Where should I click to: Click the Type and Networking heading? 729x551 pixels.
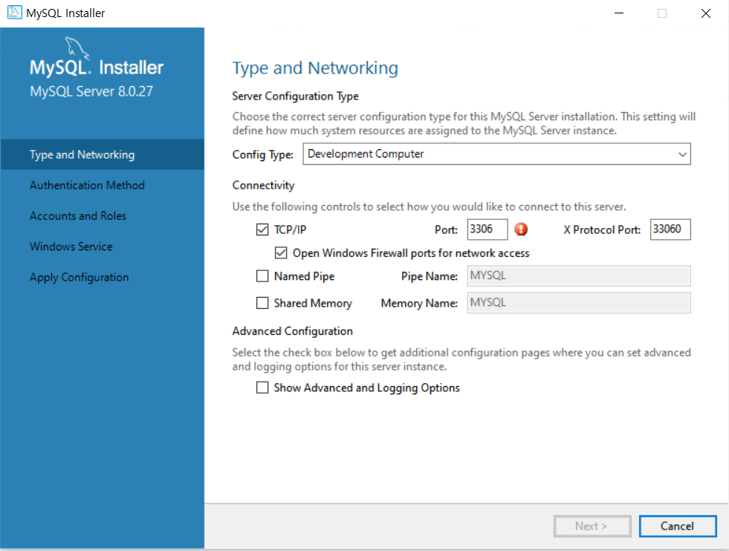[315, 68]
